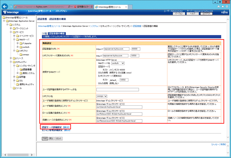Click the main pane scroll down arrow
The width and height of the screenshot is (231, 158).
(x=228, y=137)
